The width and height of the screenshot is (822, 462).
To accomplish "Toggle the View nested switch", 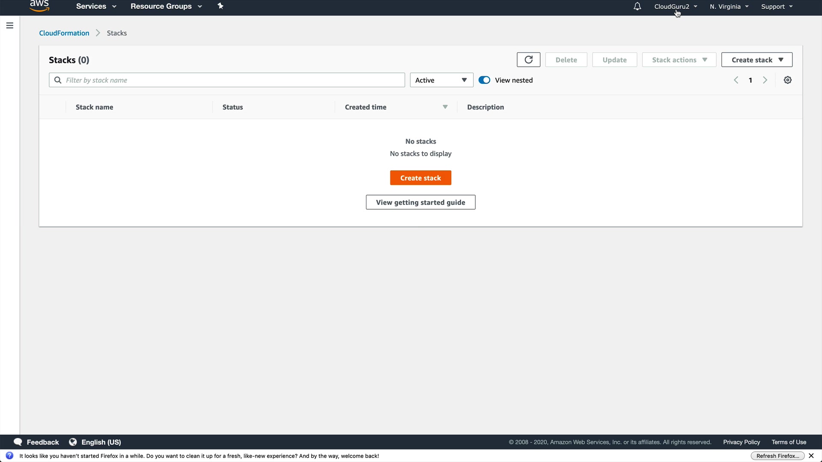I will tap(484, 80).
